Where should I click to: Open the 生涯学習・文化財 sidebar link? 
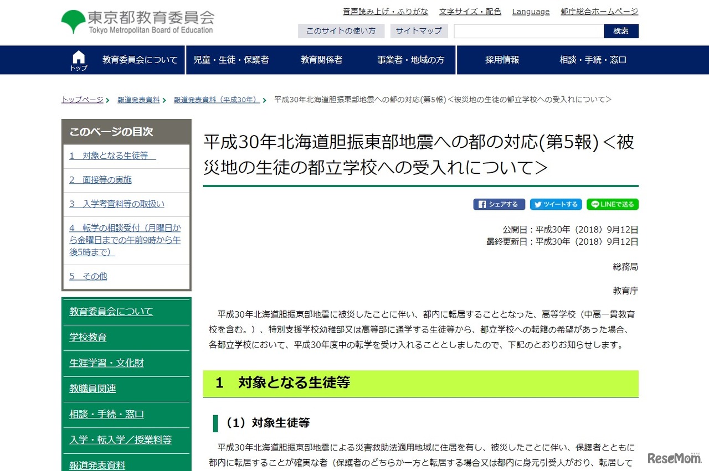[x=107, y=363]
